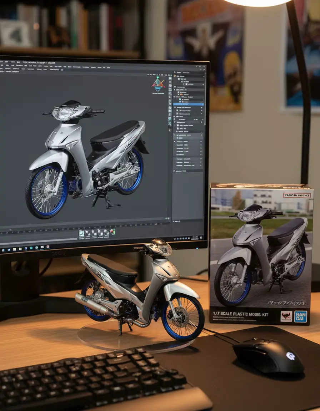Click the lone icon below the vertical tool strip
The width and height of the screenshot is (320, 411).
(x=170, y=130)
